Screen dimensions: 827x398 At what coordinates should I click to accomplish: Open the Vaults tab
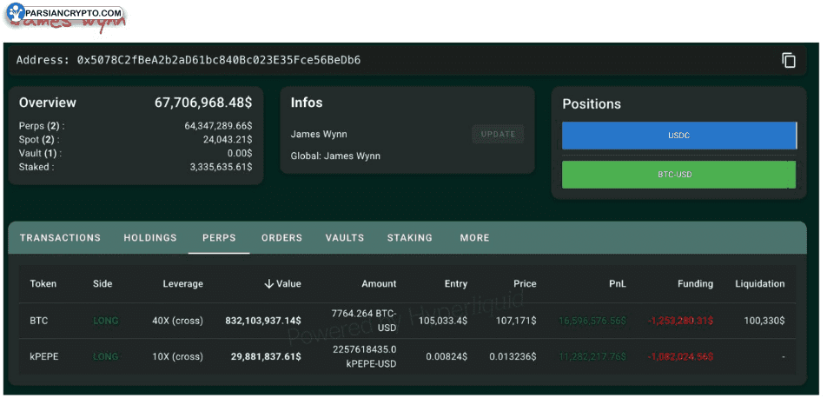point(345,238)
